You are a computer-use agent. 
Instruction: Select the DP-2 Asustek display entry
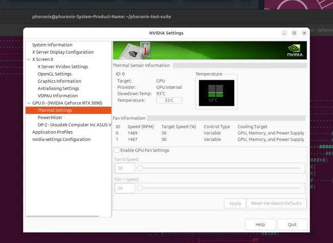[74, 125]
